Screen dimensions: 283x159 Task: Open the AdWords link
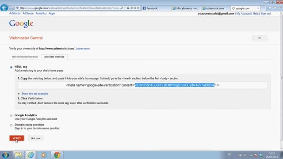tap(15, 13)
